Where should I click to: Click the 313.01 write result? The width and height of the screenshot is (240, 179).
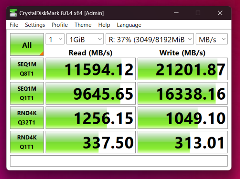coord(182,142)
